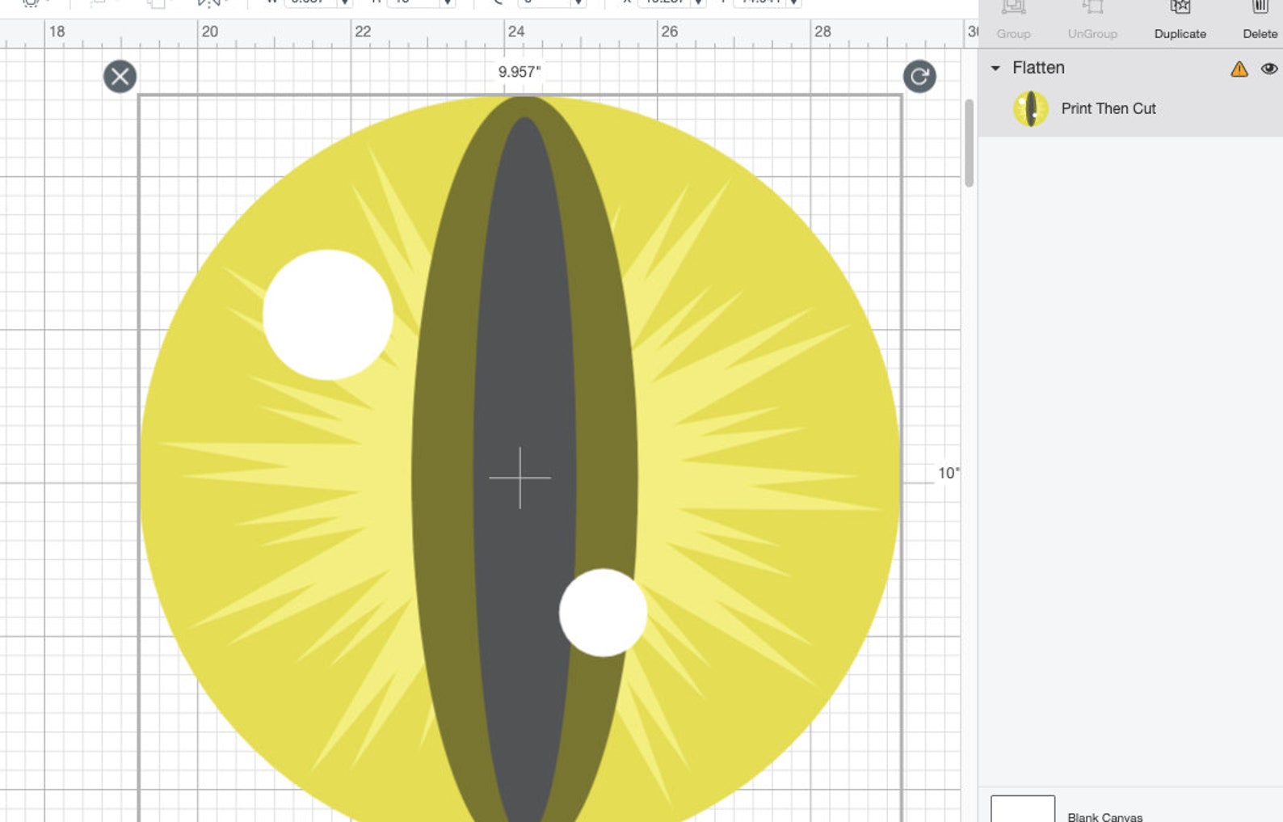Collapse the Flatten layer group triangle
The width and height of the screenshot is (1283, 822).
[995, 69]
